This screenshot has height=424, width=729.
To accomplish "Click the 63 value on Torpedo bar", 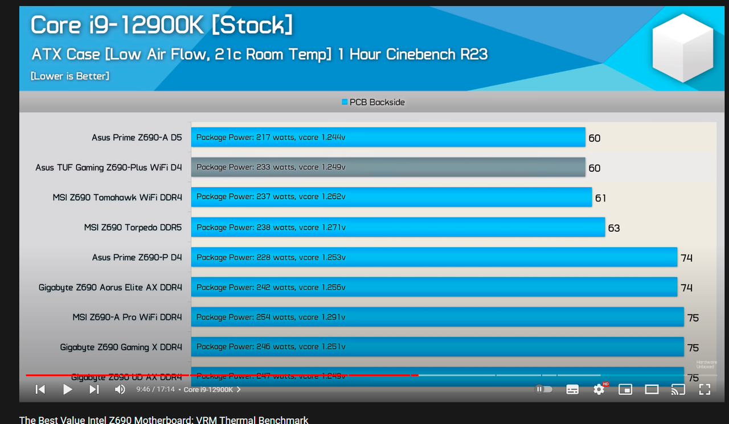I will click(614, 228).
